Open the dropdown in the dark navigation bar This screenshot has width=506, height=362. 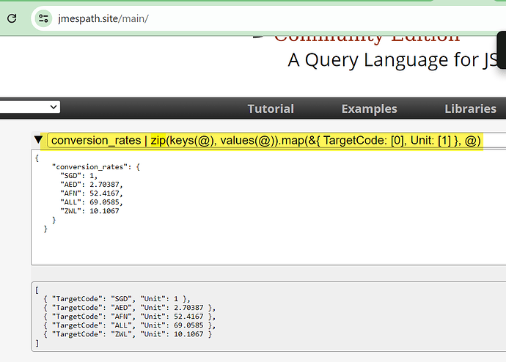pos(29,107)
